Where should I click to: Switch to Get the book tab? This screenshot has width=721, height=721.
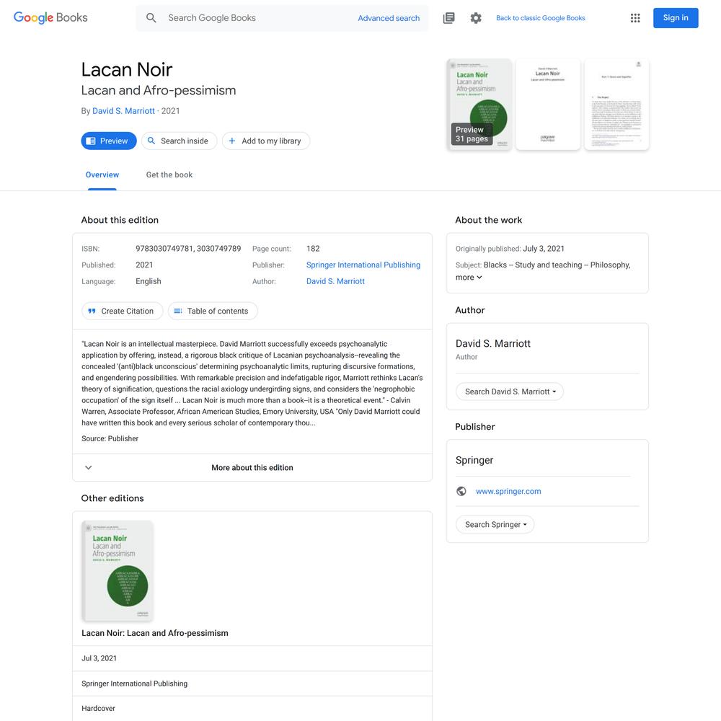[169, 174]
